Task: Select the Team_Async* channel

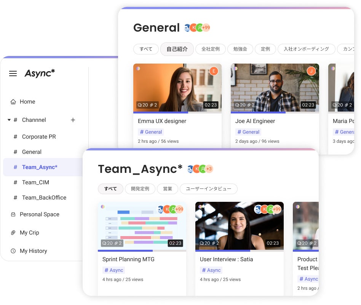Action: pyautogui.click(x=43, y=167)
